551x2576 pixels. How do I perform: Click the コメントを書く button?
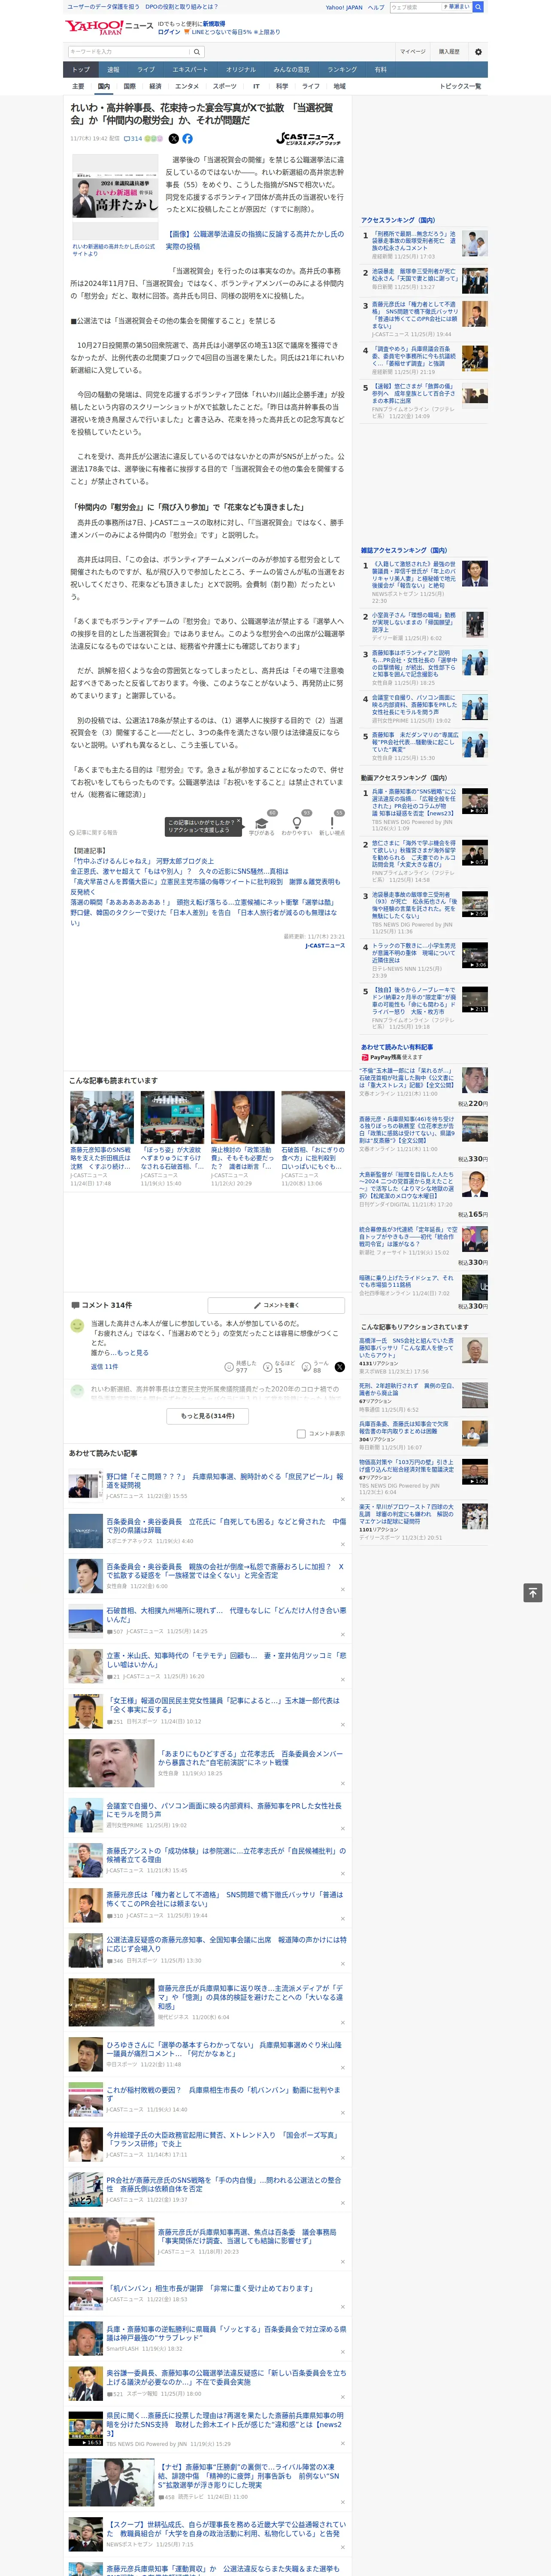coord(276,1305)
